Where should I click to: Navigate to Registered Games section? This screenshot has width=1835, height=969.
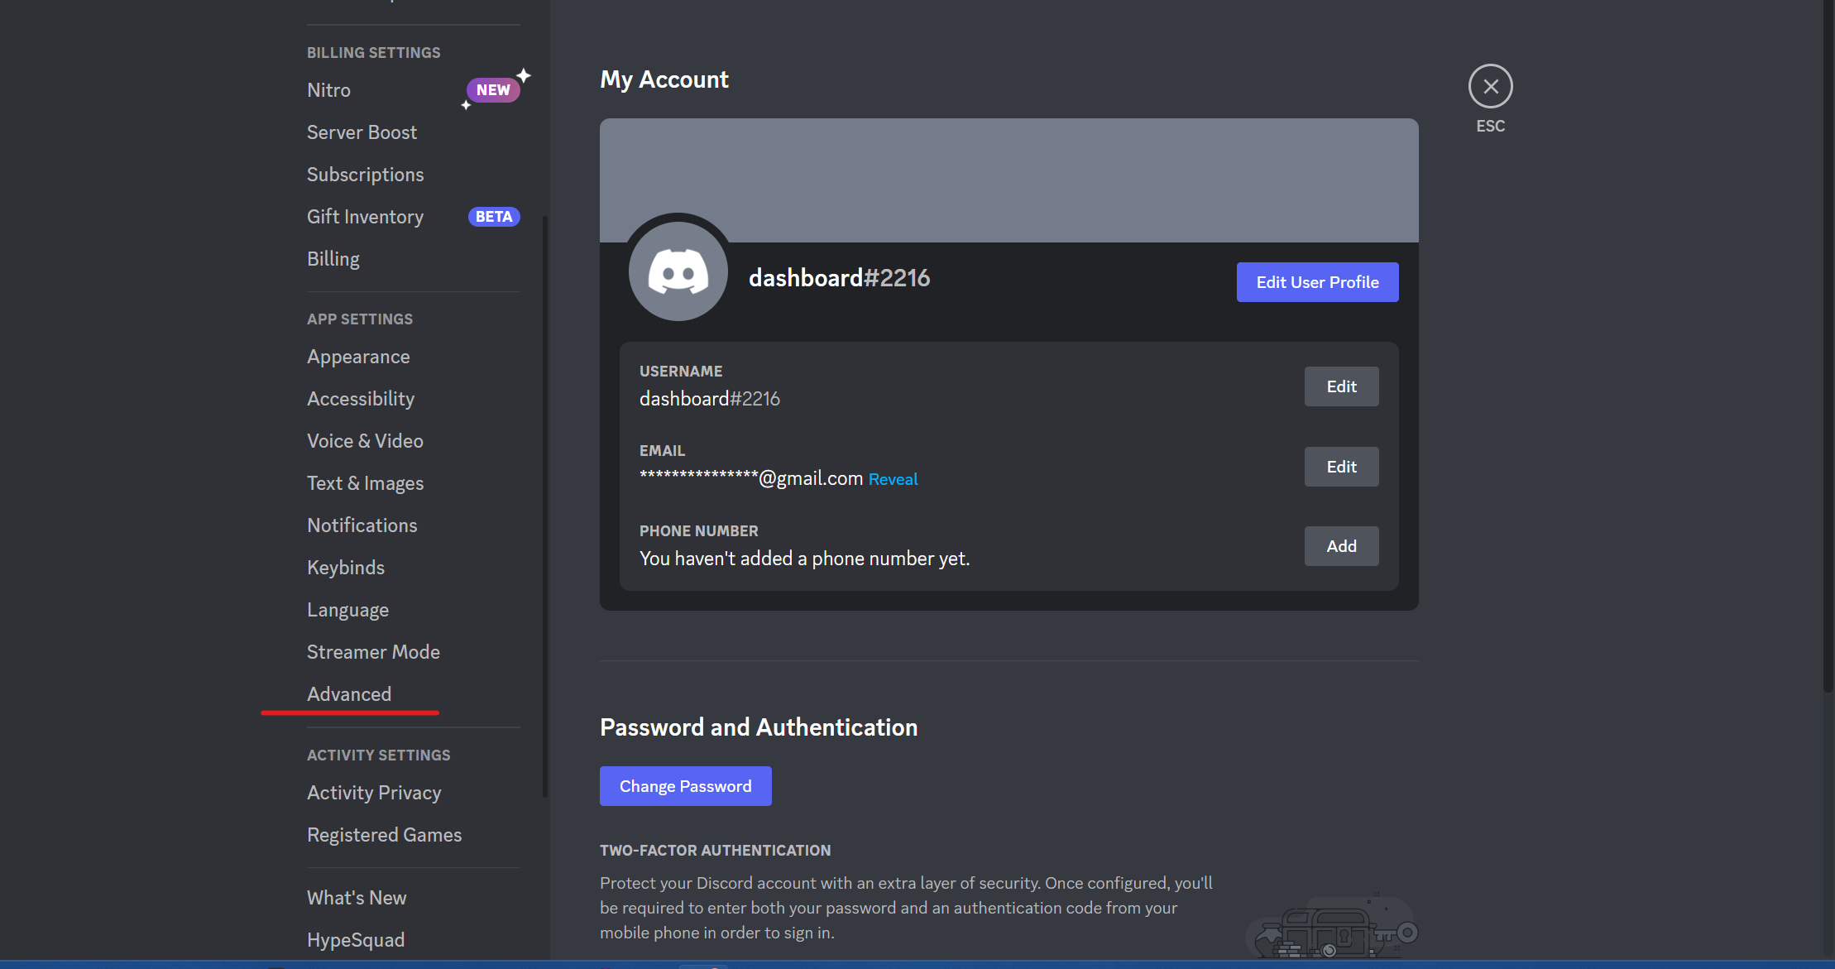tap(384, 834)
